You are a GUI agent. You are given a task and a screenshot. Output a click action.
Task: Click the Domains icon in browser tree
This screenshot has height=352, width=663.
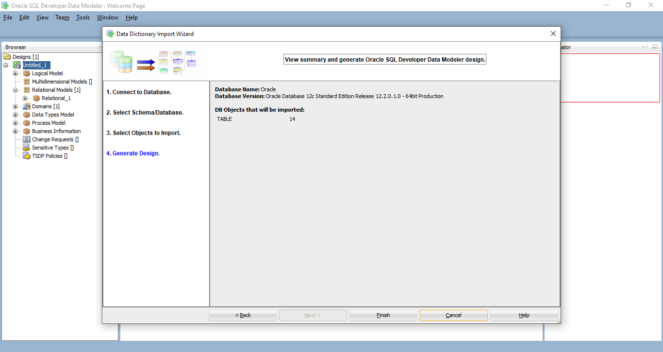click(27, 106)
